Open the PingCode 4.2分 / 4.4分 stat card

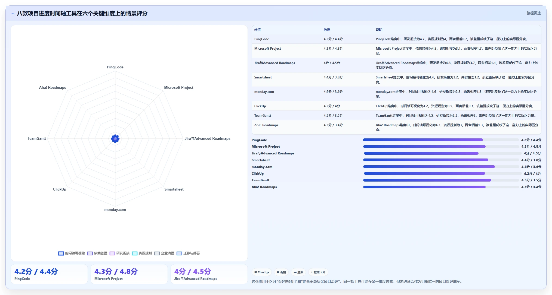[49, 274]
